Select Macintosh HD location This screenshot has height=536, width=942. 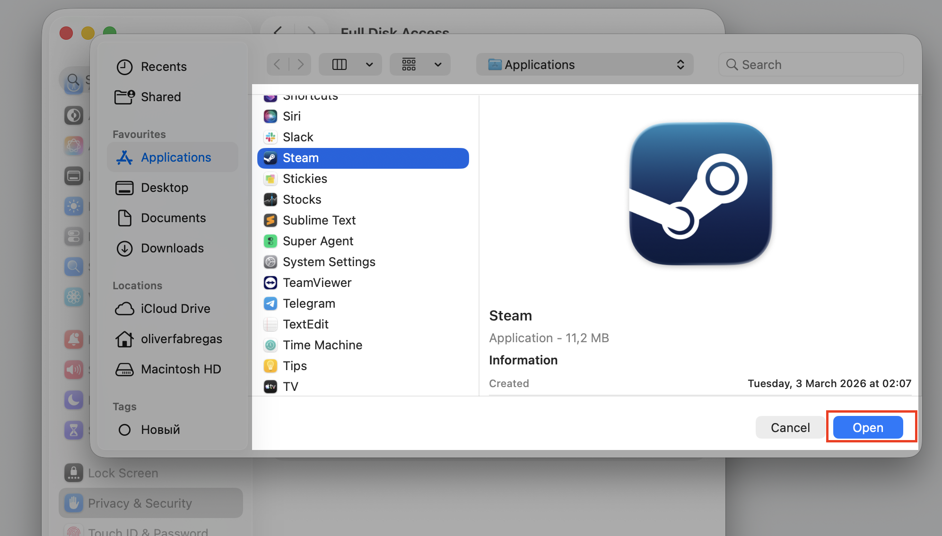tap(173, 369)
